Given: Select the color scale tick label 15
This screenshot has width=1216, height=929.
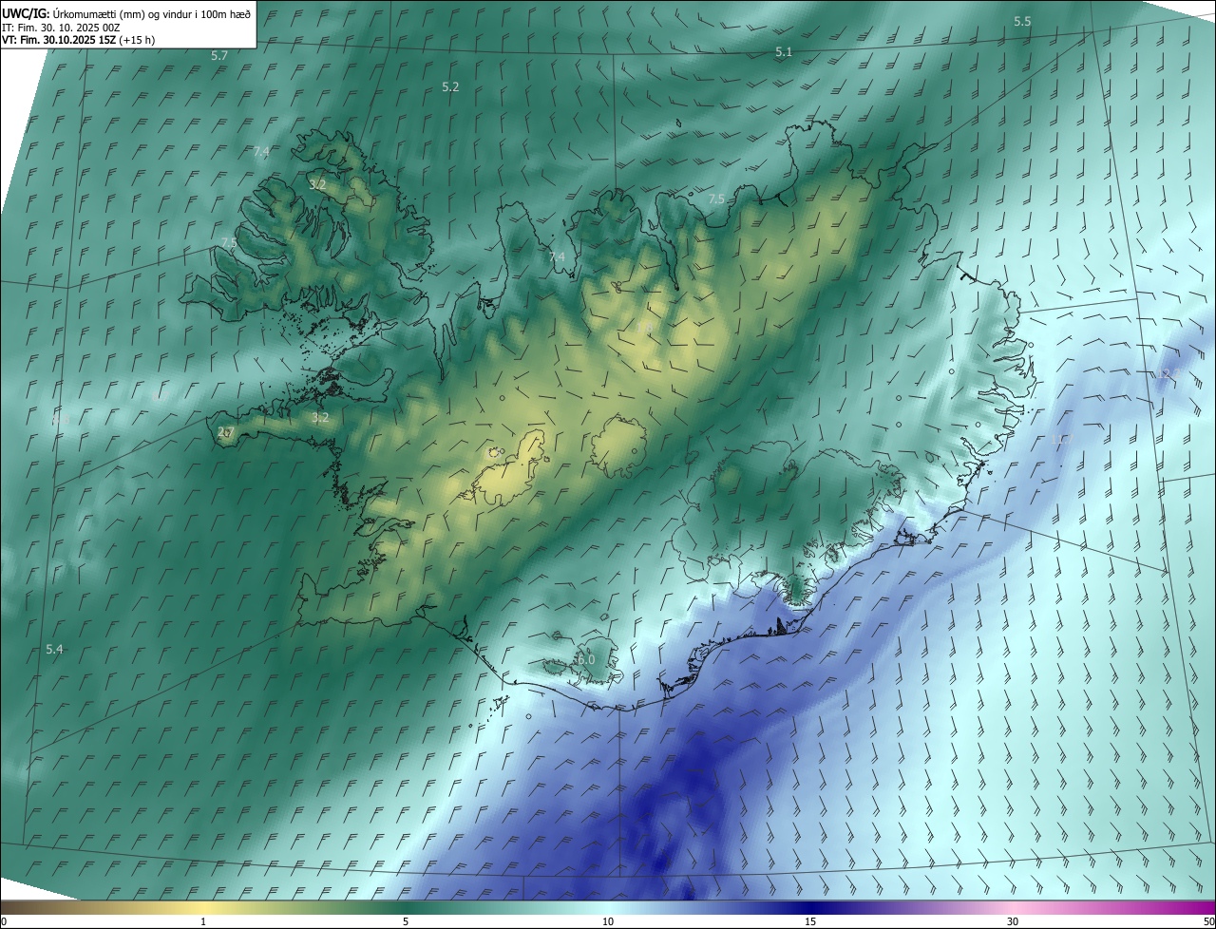Looking at the screenshot, I should pos(810,922).
